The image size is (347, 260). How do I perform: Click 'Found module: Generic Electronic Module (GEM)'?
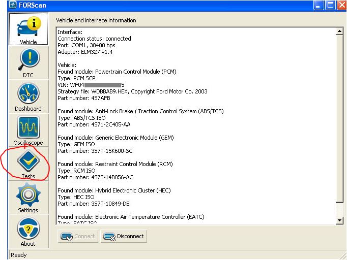(x=115, y=138)
